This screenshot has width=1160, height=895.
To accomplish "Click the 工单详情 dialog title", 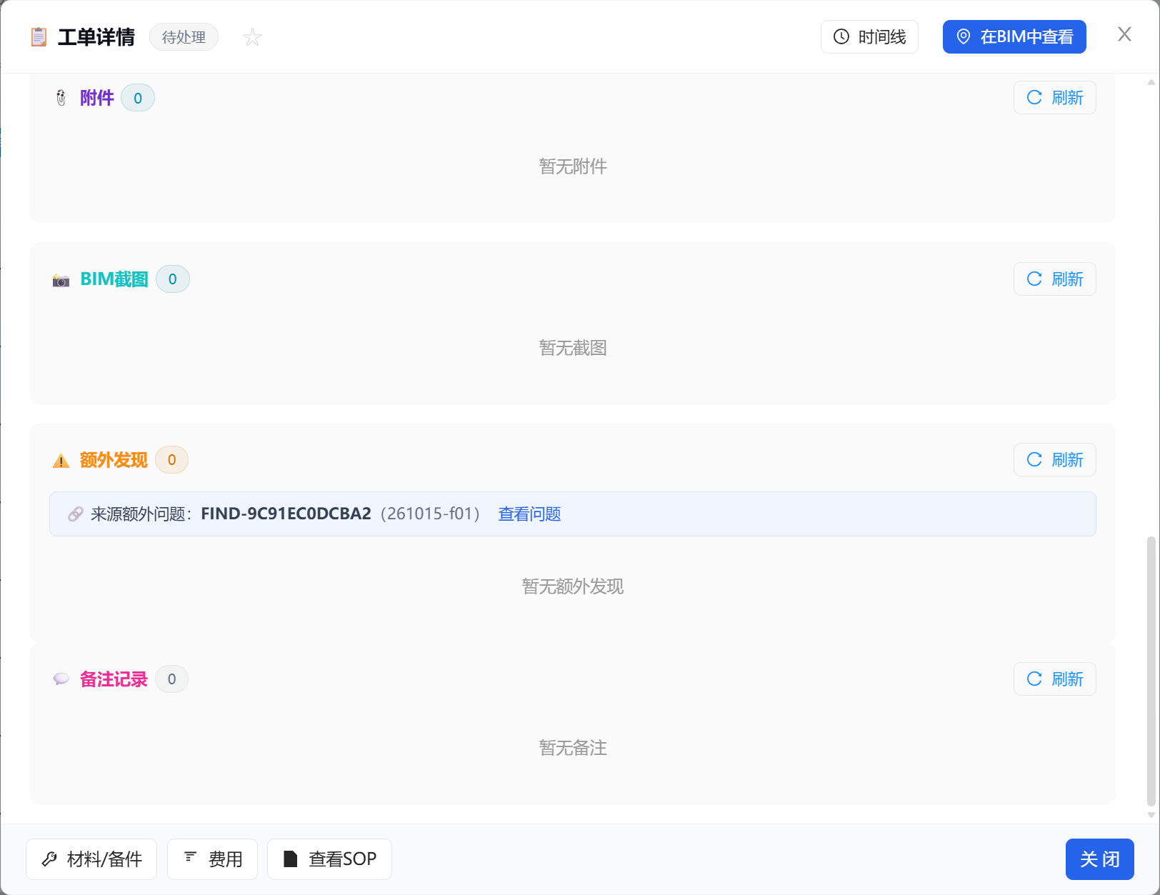I will pyautogui.click(x=96, y=37).
